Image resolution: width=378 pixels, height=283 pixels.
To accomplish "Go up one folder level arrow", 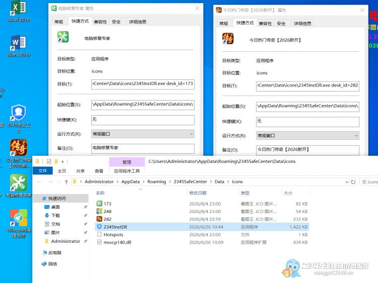I will pyautogui.click(x=67, y=182).
